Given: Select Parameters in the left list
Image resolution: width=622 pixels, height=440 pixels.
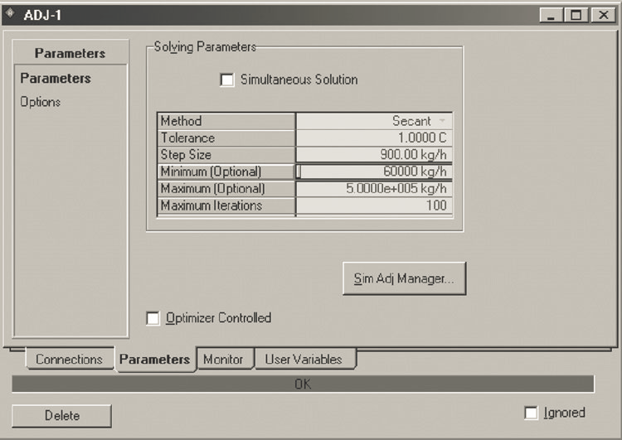Looking at the screenshot, I should click(x=56, y=79).
